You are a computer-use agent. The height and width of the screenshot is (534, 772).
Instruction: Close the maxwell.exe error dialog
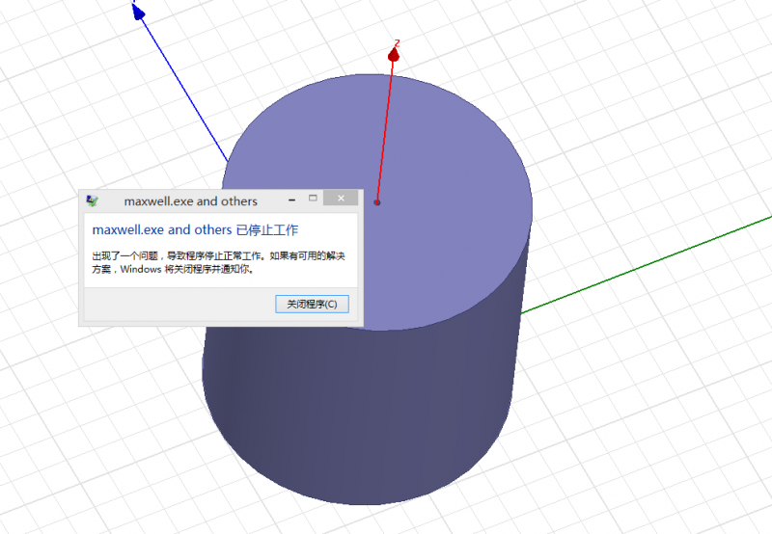(x=341, y=198)
